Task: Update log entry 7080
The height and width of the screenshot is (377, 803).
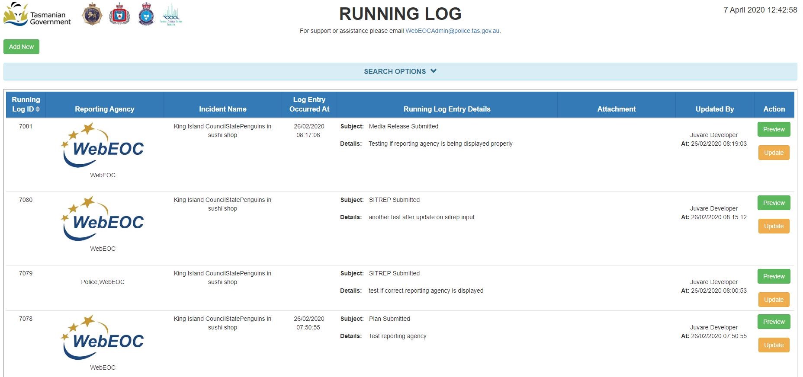Action: [774, 226]
